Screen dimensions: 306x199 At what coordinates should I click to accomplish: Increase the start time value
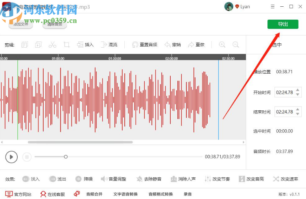click(298, 90)
